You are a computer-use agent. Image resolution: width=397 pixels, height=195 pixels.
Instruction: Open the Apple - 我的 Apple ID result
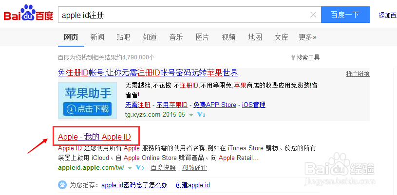click(95, 137)
